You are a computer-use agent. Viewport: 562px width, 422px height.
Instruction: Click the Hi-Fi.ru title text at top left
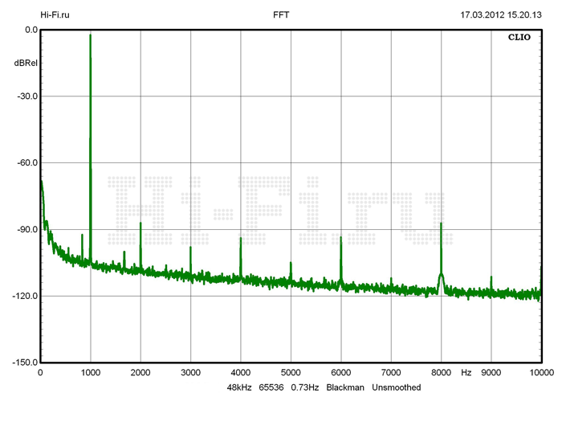coord(55,14)
